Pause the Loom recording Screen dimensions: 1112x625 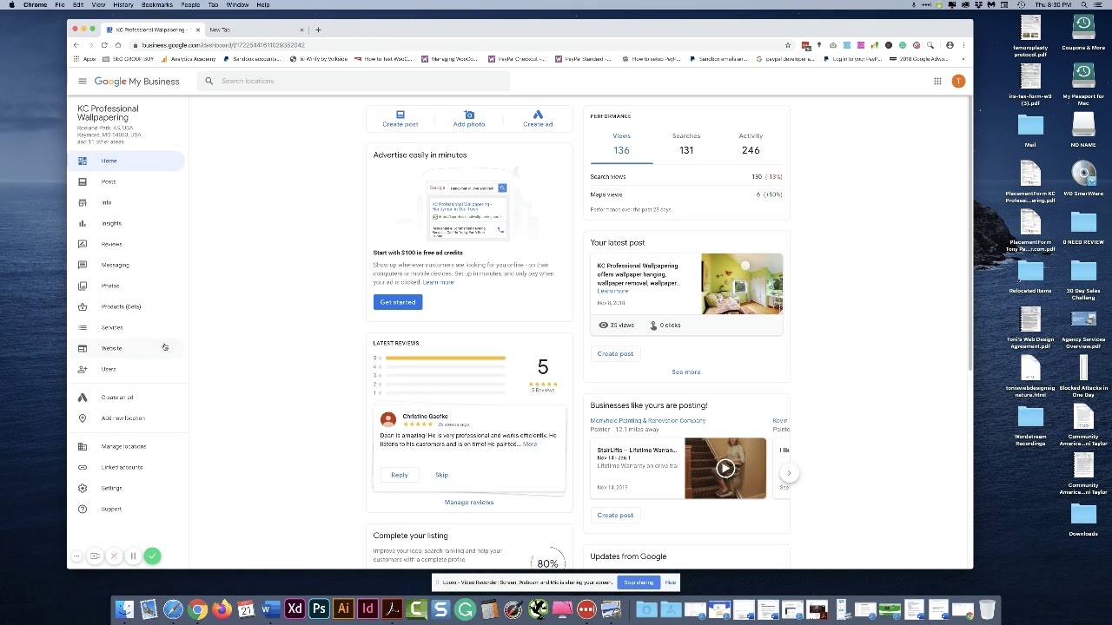133,556
